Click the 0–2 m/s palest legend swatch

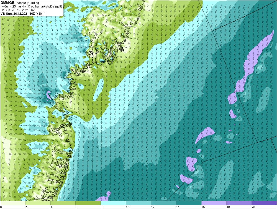[13, 203]
